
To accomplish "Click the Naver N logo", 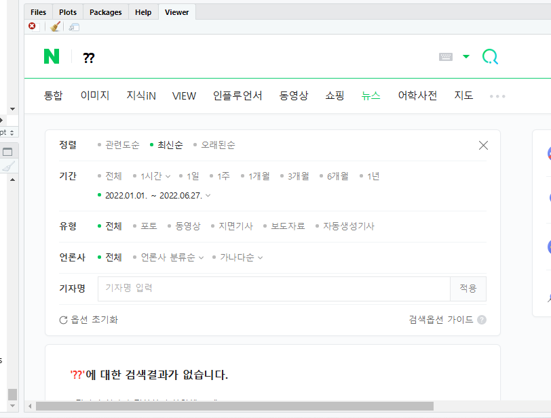I will [x=52, y=56].
